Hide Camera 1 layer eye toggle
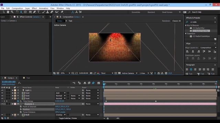The width and height of the screenshot is (220, 123). pos(2,104)
